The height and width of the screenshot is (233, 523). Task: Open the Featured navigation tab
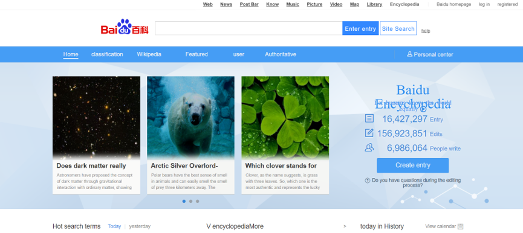click(197, 54)
